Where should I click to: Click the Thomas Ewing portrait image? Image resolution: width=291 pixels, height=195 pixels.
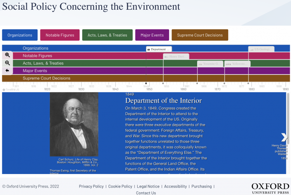pos(74,124)
